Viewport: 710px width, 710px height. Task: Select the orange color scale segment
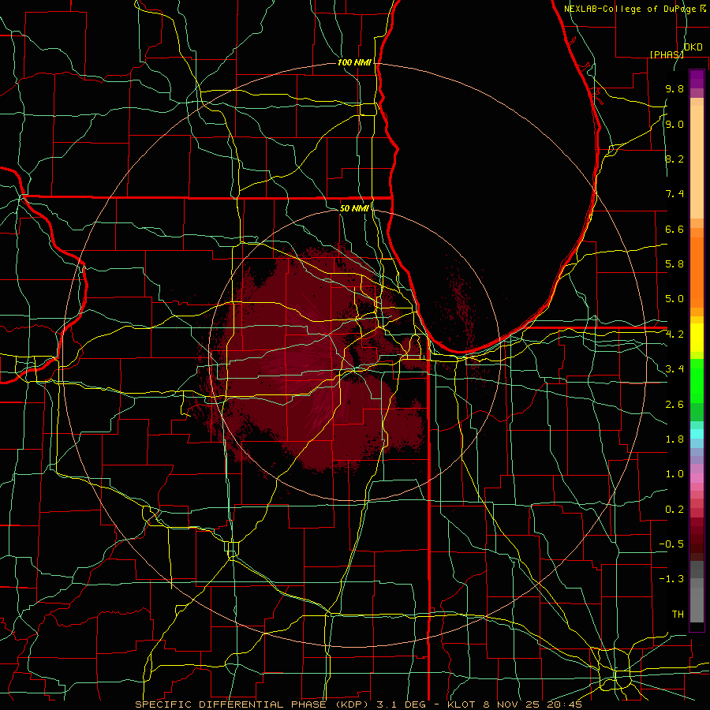click(x=697, y=272)
